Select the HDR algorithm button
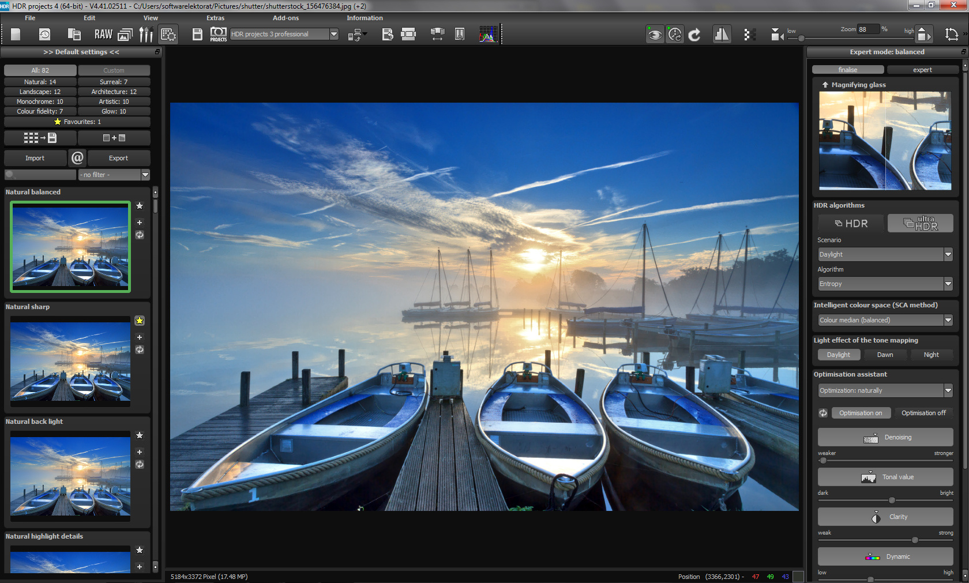This screenshot has height=583, width=969. 851,223
